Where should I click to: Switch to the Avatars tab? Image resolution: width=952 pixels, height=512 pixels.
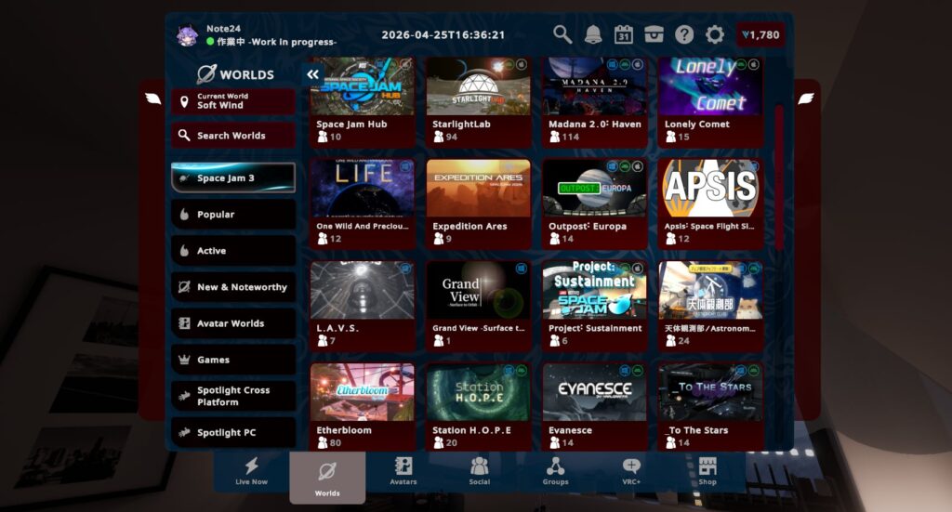pos(403,471)
